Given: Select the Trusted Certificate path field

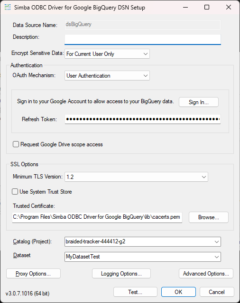Looking at the screenshot, I should 97,217.
